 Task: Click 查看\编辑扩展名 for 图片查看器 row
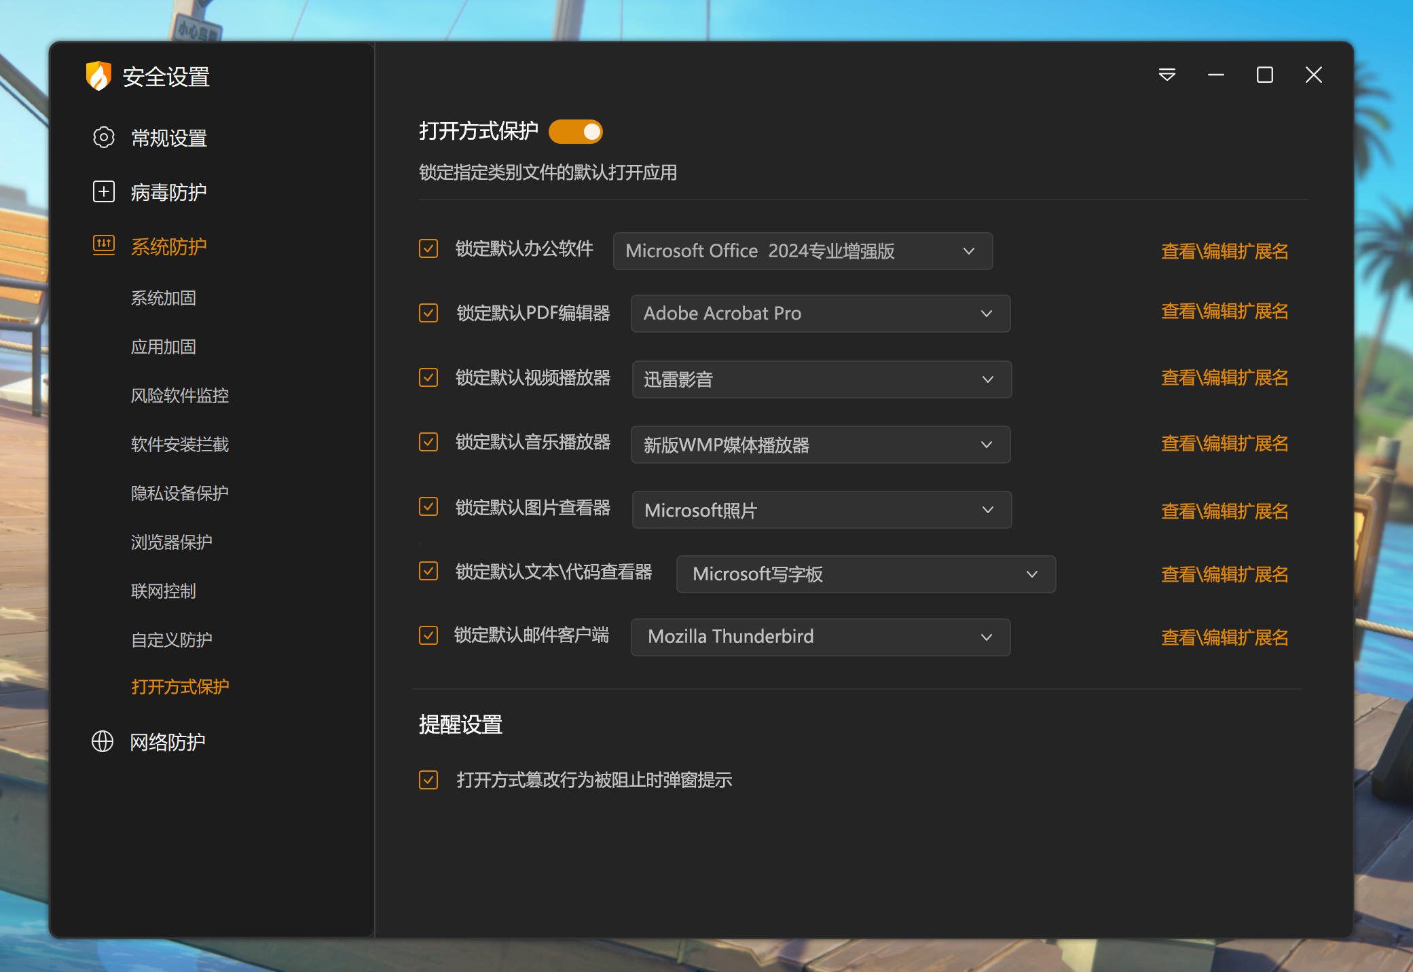(1224, 511)
